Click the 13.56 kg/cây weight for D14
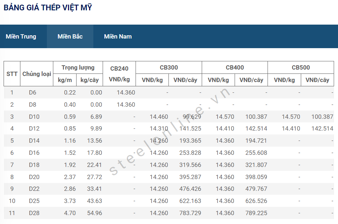The image size is (338, 224). tap(95, 141)
